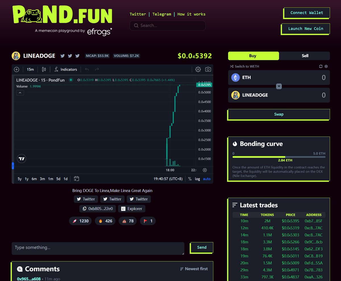Open swap slippage settings gear

pos(326,66)
